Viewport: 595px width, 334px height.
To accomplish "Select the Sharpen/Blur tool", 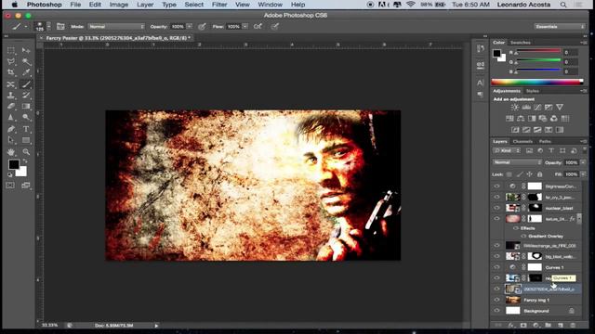I will click(x=11, y=118).
